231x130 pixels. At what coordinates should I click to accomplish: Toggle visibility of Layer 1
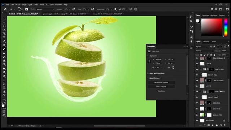click(197, 86)
